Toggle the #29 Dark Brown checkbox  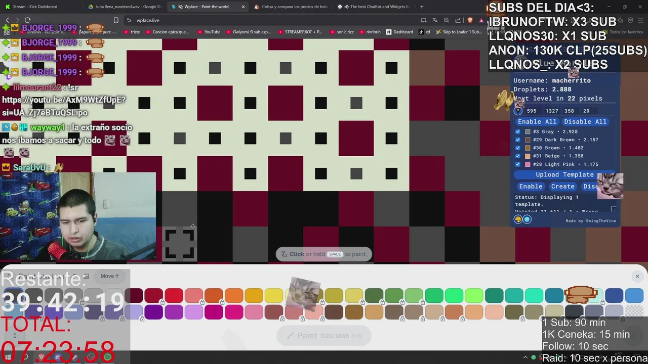click(x=517, y=140)
